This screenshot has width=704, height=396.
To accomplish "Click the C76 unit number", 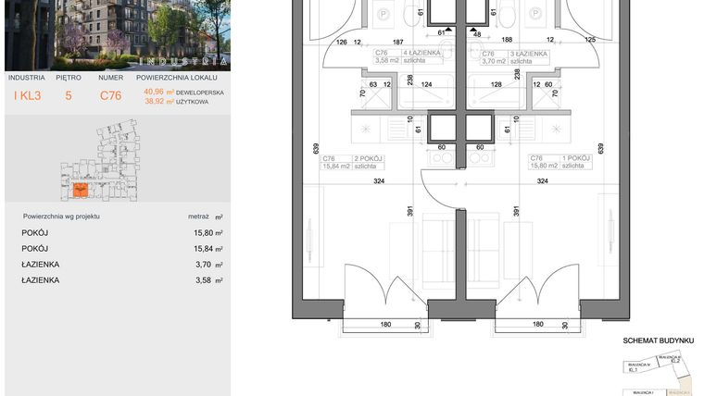I will [x=111, y=94].
